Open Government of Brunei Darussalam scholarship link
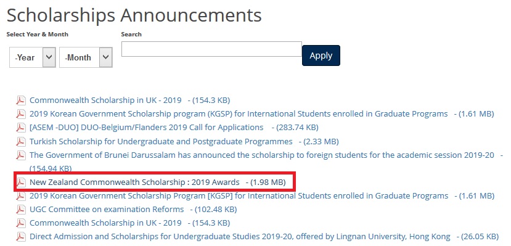 pos(262,155)
